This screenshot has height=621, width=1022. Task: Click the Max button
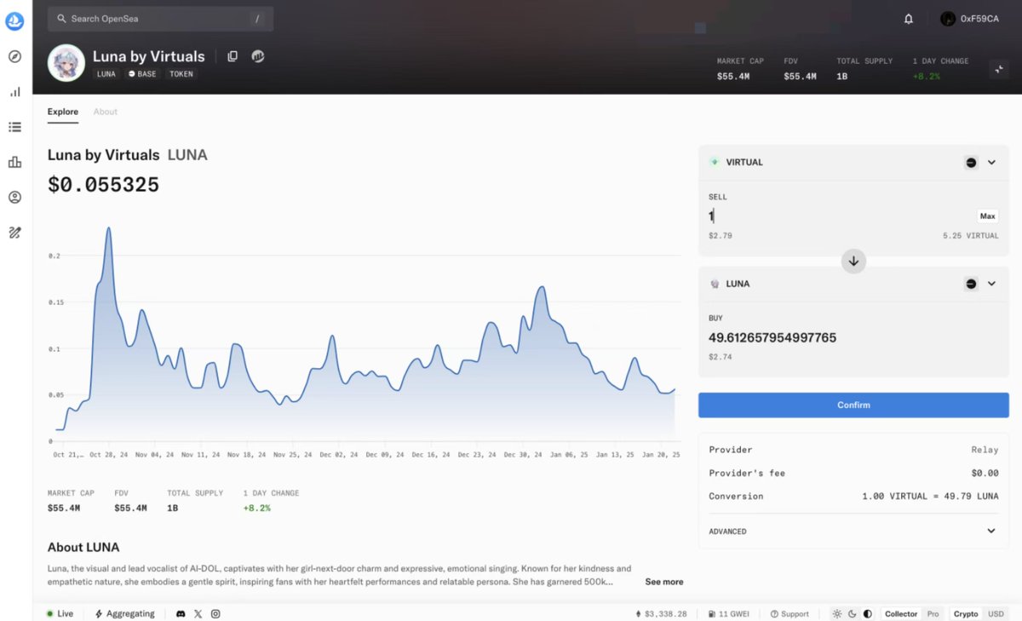(987, 216)
